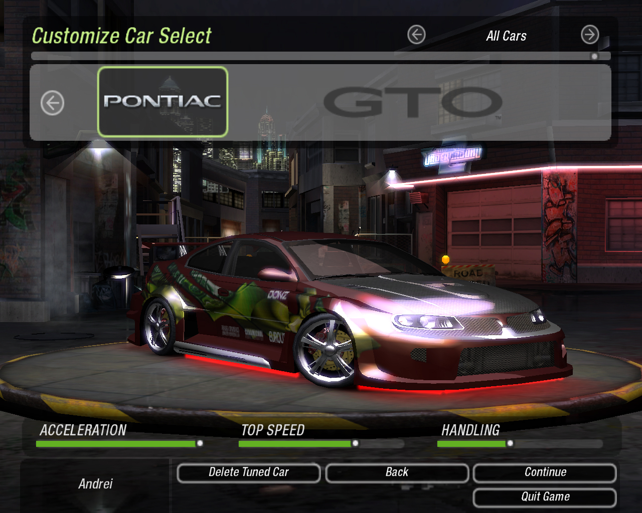Click the Handling bar end marker
Image resolution: width=642 pixels, height=513 pixels.
click(x=510, y=443)
